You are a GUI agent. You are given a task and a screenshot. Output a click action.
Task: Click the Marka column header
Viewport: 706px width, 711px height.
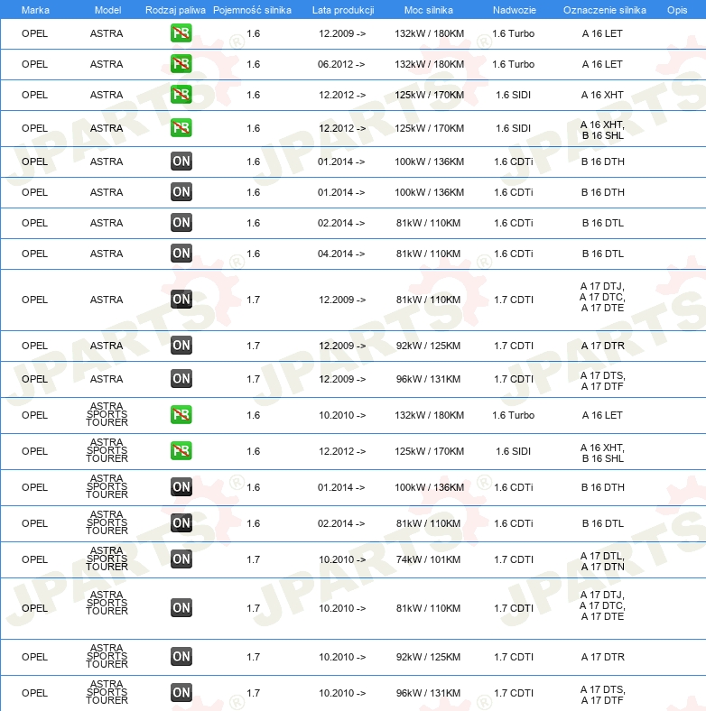35,10
